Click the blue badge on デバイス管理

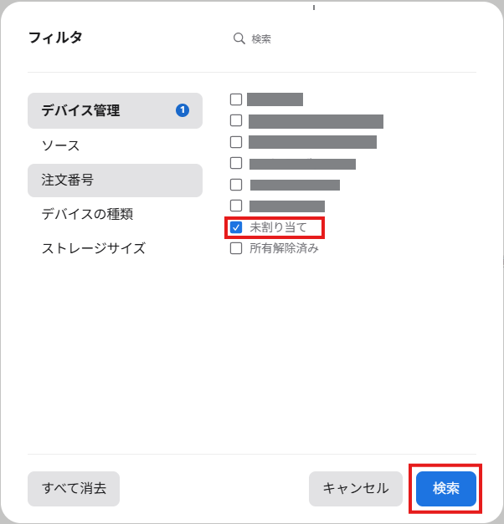(183, 110)
